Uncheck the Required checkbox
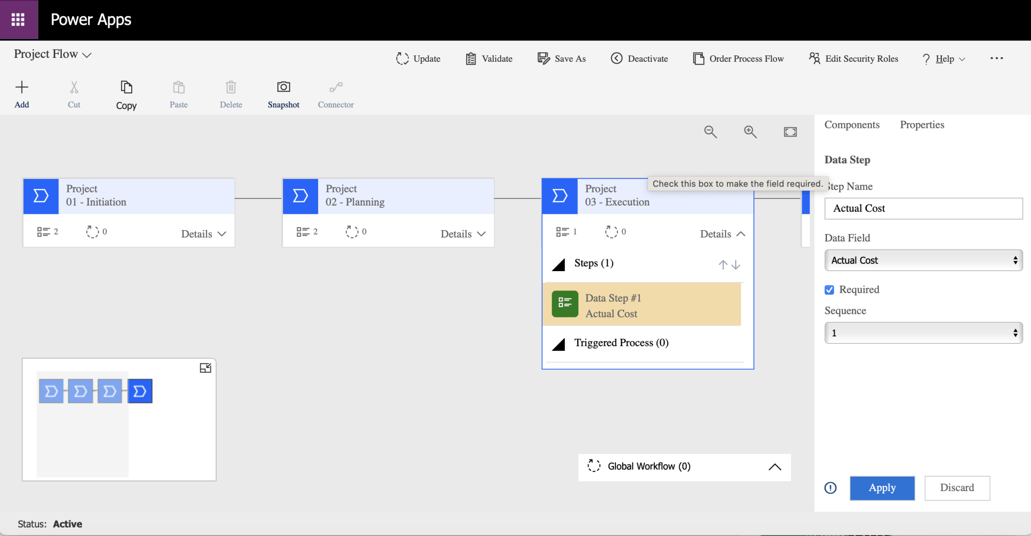This screenshot has height=536, width=1031. point(829,290)
